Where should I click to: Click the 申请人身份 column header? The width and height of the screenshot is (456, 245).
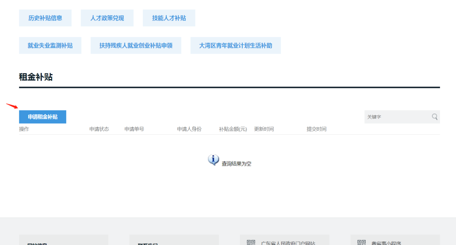pos(189,129)
